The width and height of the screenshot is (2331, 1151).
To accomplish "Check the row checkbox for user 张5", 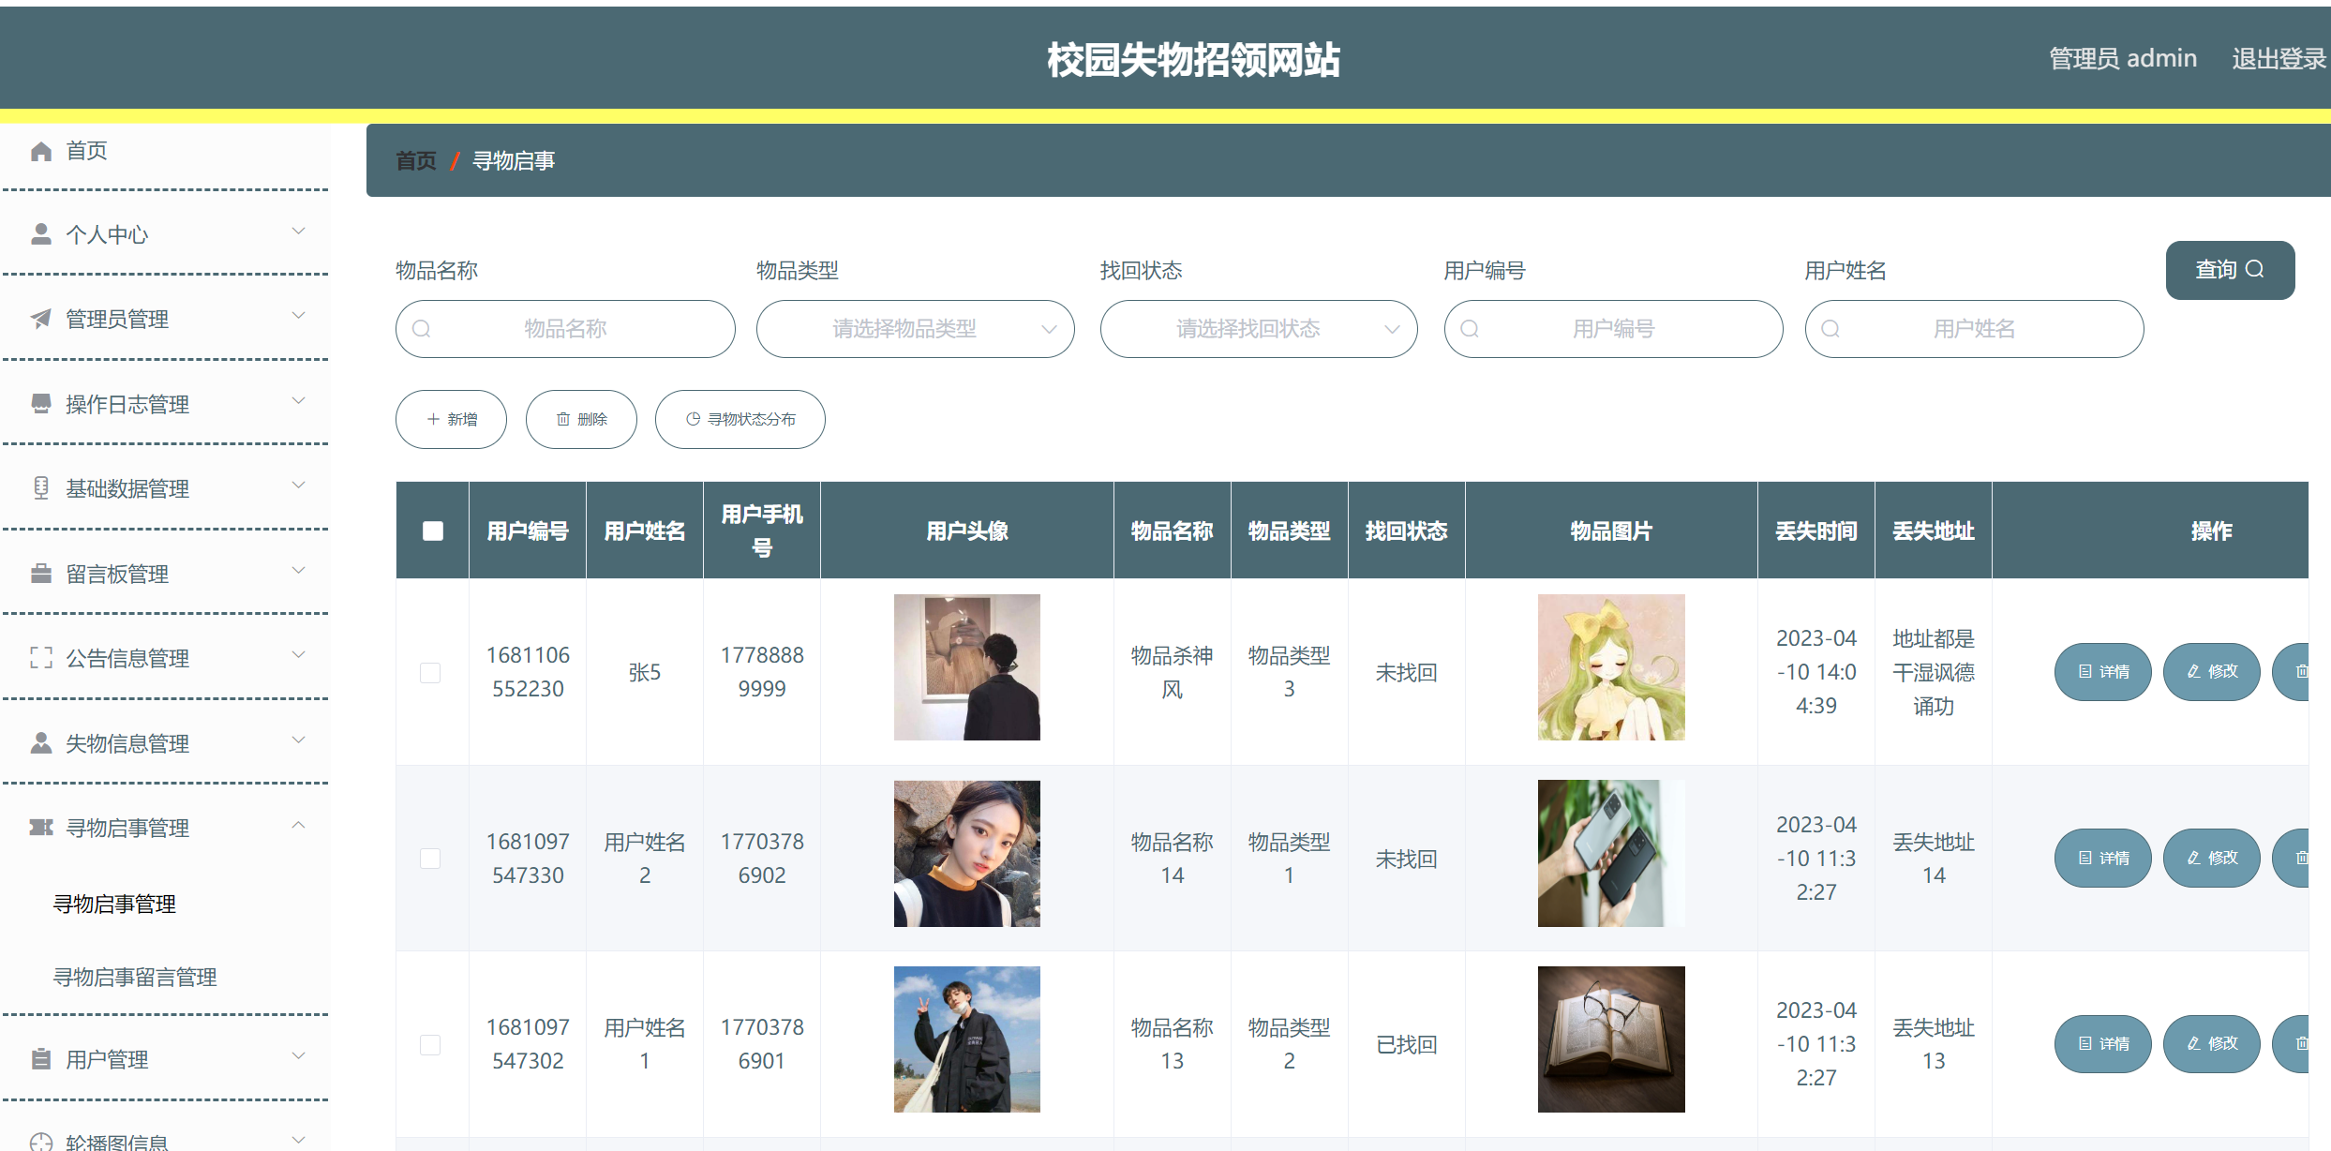I will pos(432,672).
